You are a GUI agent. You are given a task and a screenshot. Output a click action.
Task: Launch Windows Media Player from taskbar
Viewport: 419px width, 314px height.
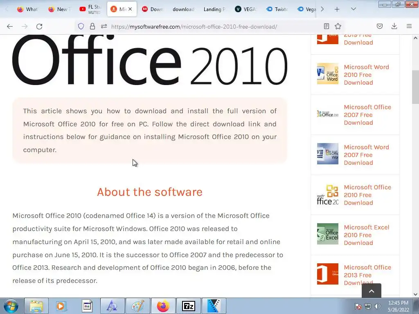pos(61,306)
